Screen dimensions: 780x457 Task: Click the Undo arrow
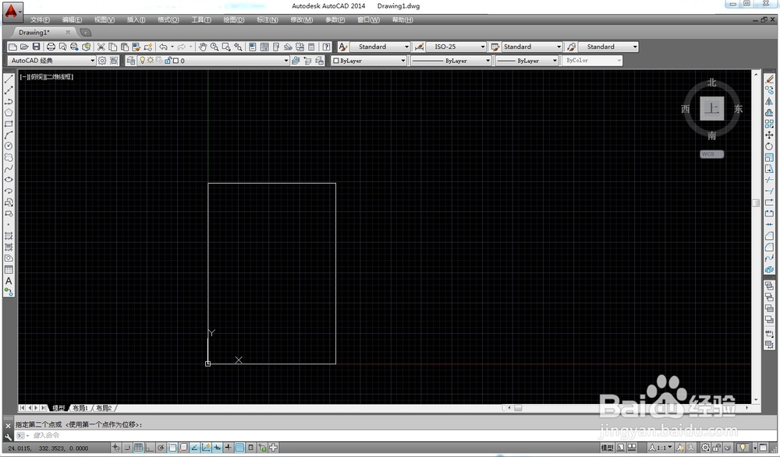point(163,47)
